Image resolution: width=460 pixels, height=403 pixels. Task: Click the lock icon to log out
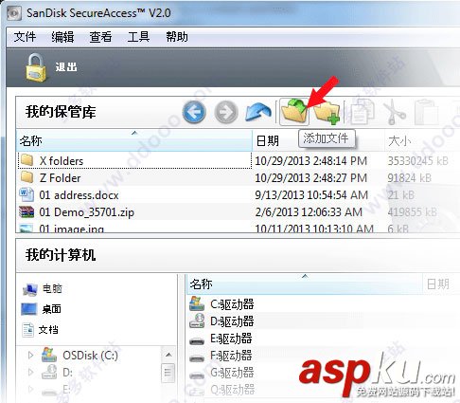(36, 67)
